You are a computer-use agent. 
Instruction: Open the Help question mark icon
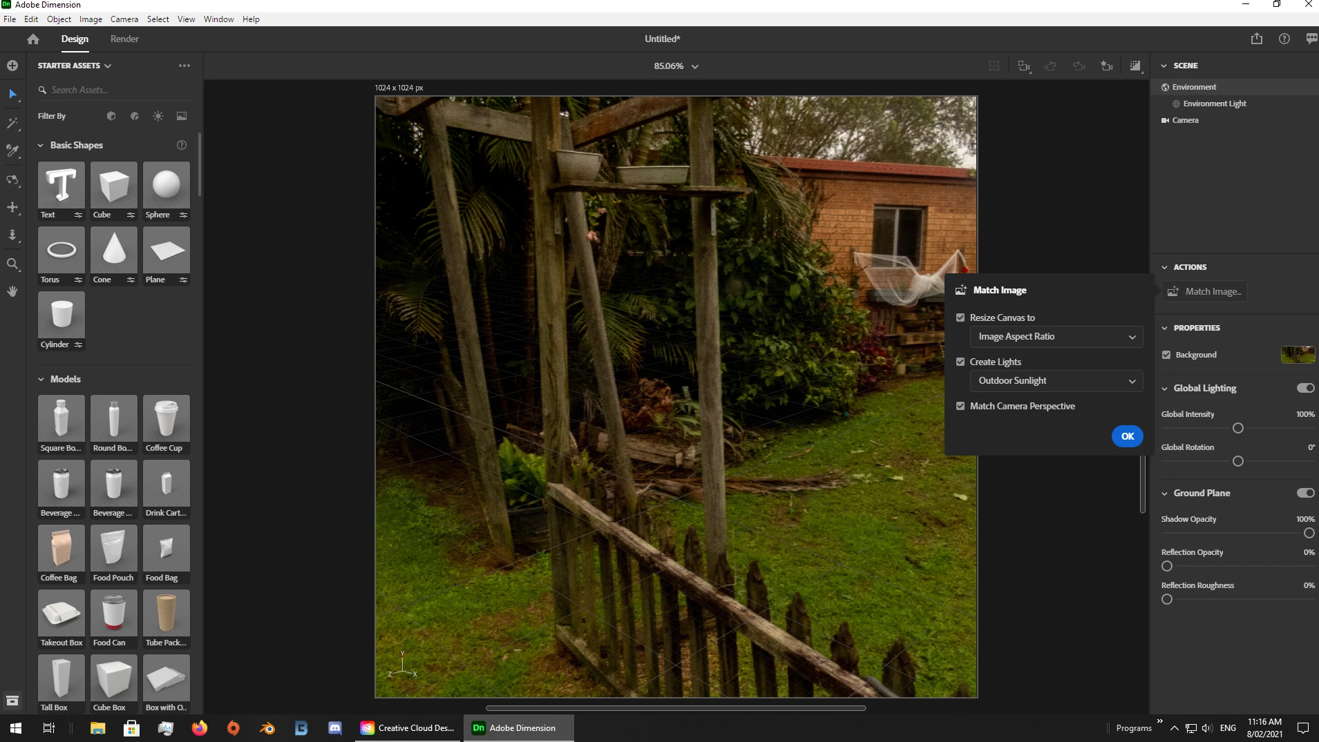pos(1284,39)
